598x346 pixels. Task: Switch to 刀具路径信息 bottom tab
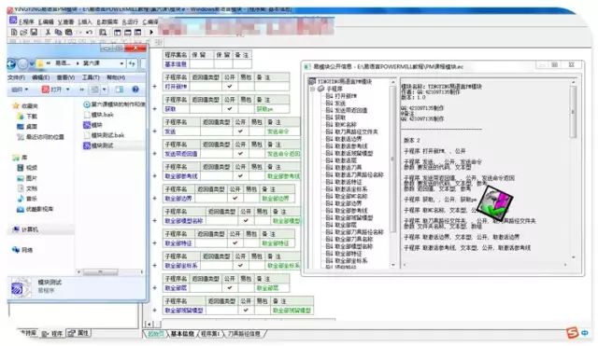(x=244, y=334)
